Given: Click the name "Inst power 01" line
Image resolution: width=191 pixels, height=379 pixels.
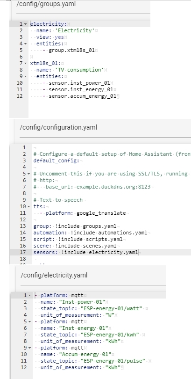Looking at the screenshot, I should [x=73, y=302].
